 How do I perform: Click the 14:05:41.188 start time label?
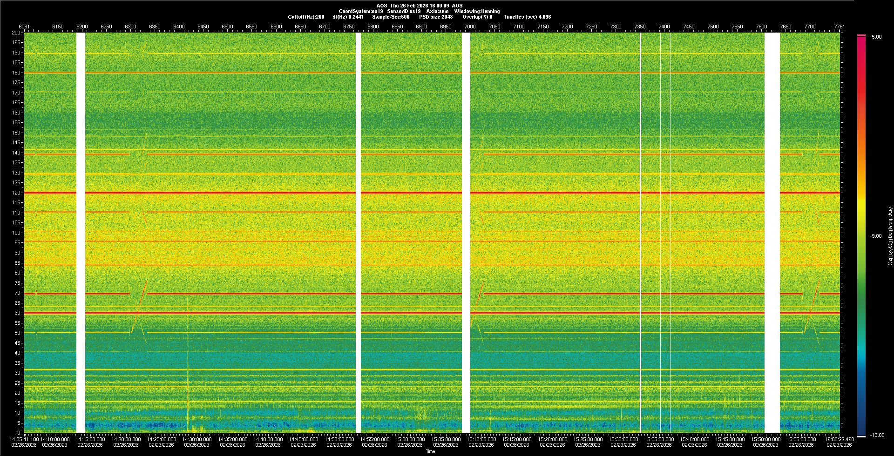24,439
